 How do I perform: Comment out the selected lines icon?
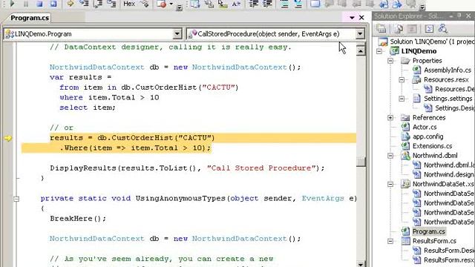(284, 4)
